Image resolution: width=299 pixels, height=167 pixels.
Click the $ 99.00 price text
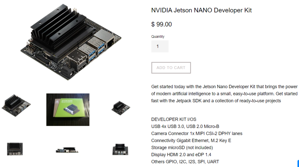(161, 24)
